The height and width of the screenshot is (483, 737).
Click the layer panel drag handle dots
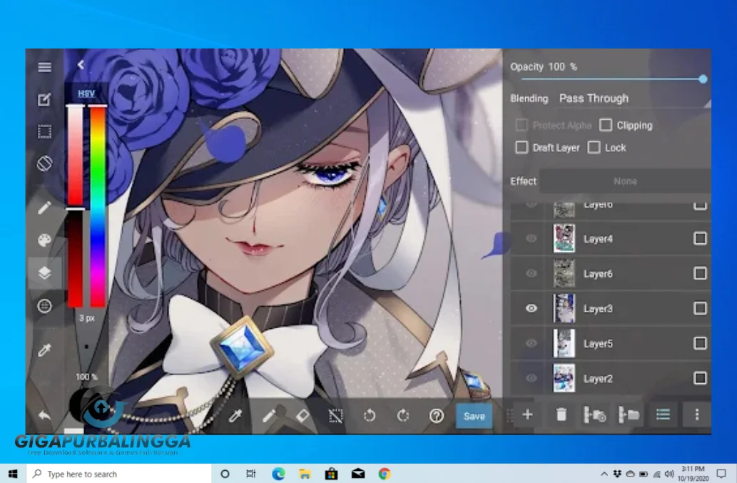509,415
